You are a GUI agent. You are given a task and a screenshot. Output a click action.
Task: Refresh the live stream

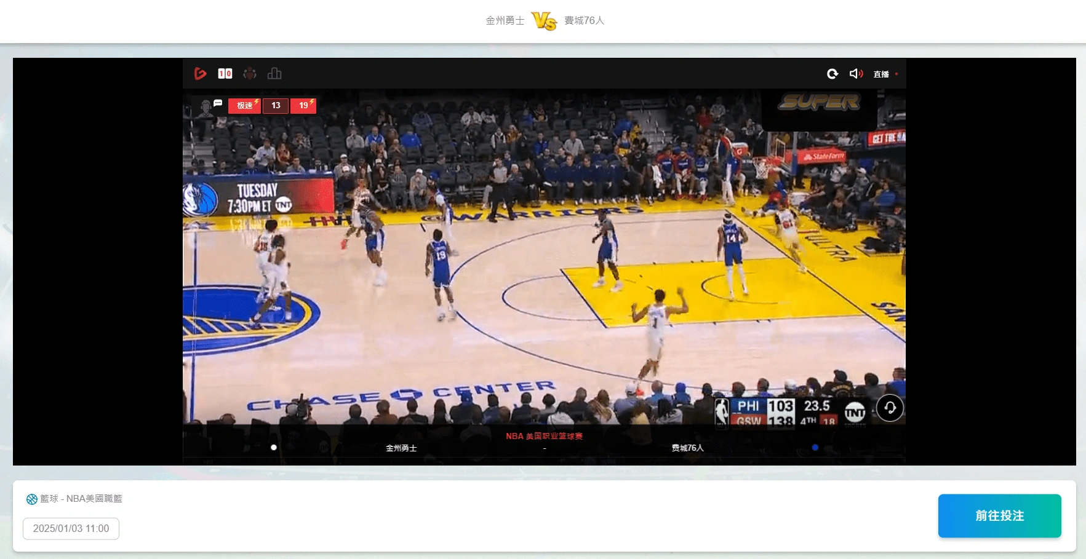click(832, 74)
